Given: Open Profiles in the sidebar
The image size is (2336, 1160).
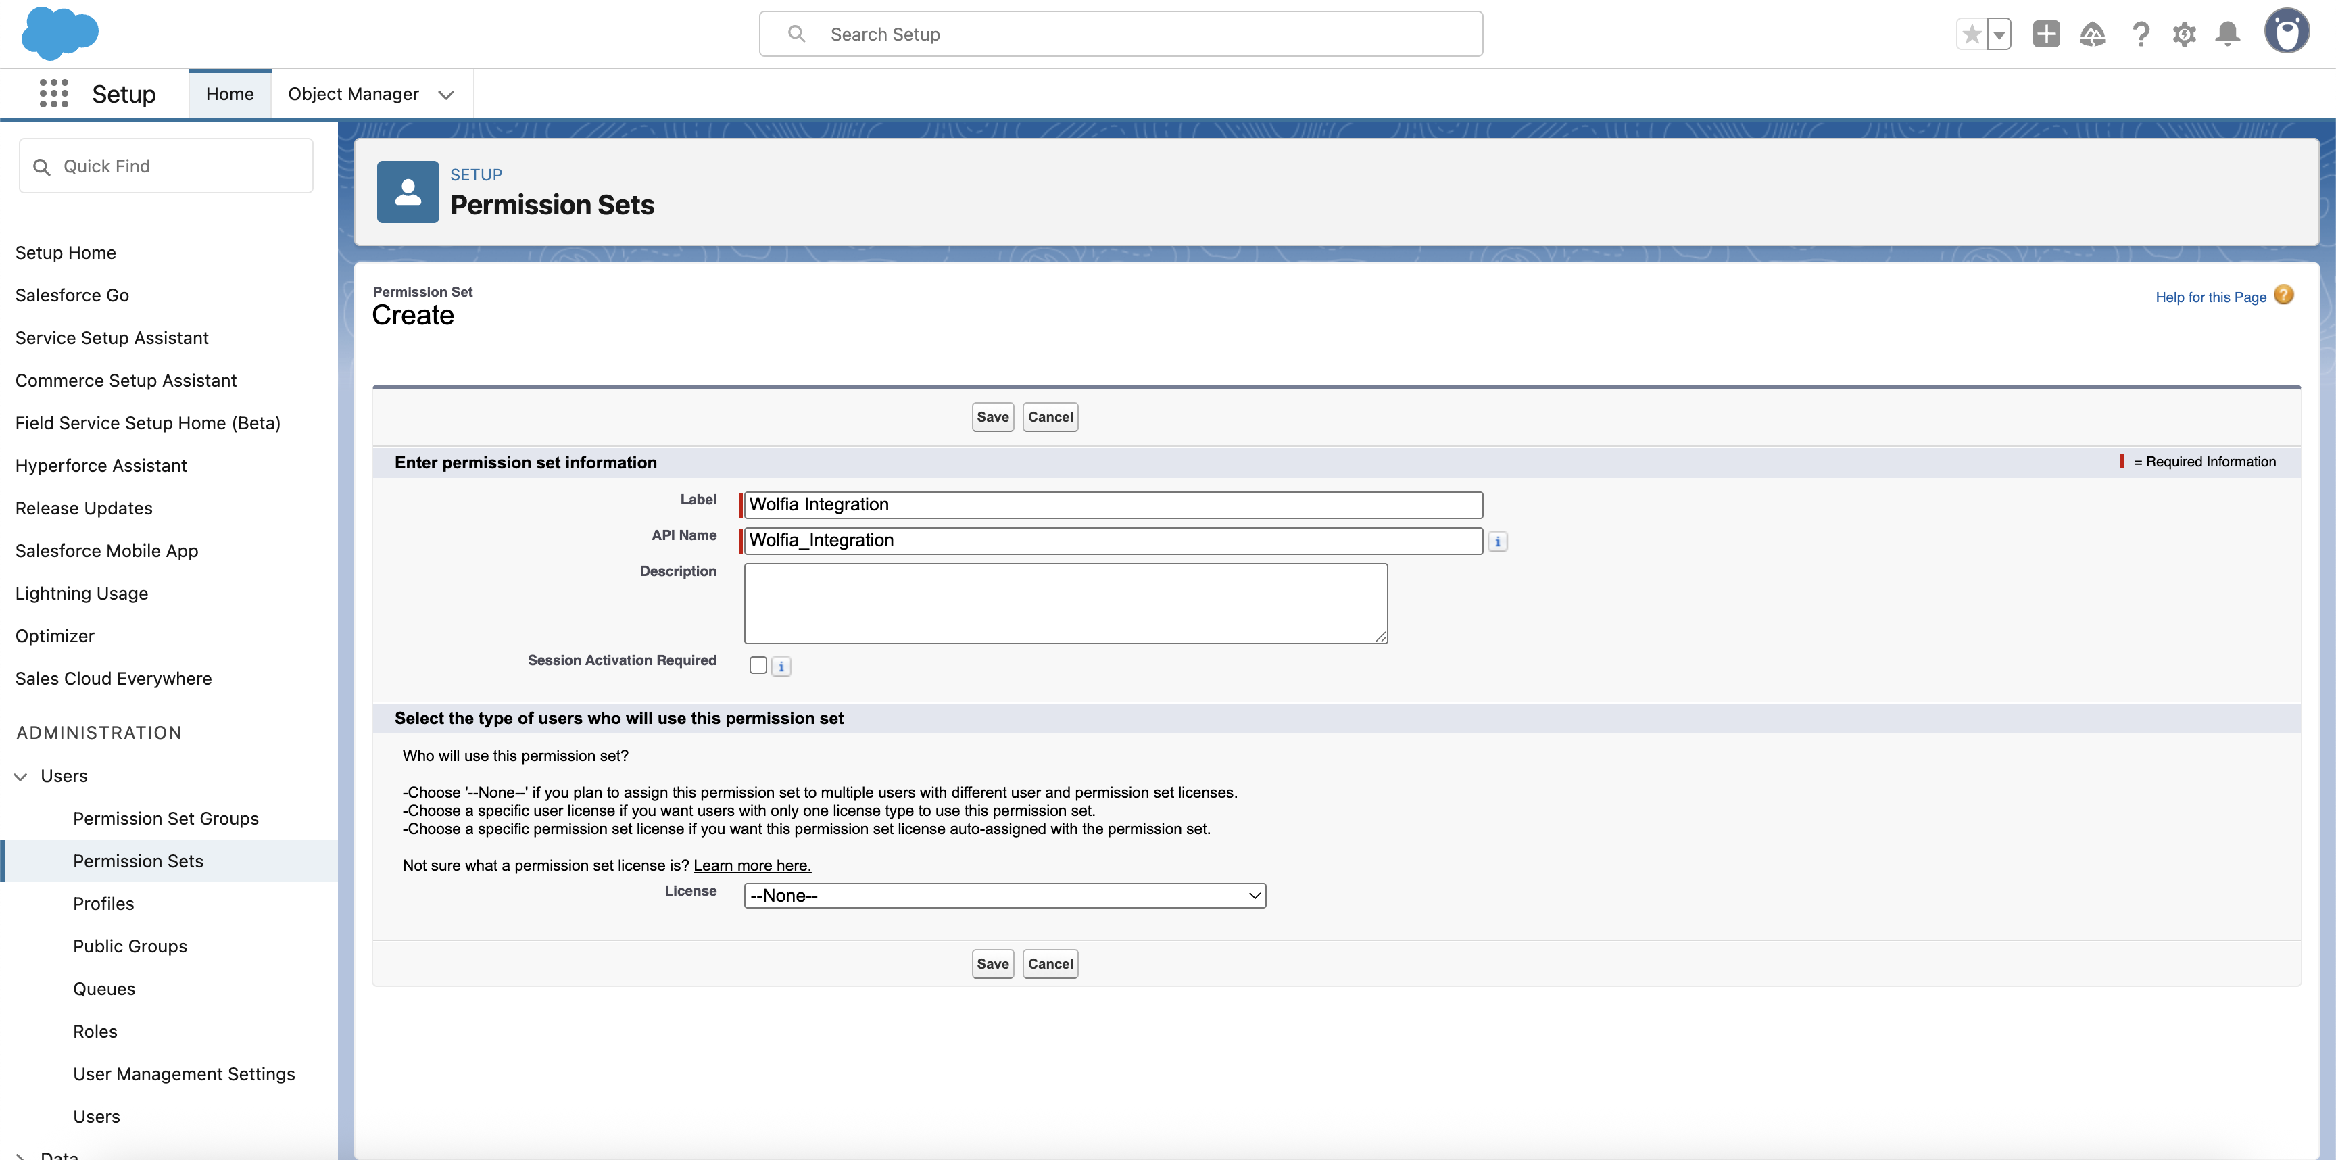Looking at the screenshot, I should (x=103, y=903).
